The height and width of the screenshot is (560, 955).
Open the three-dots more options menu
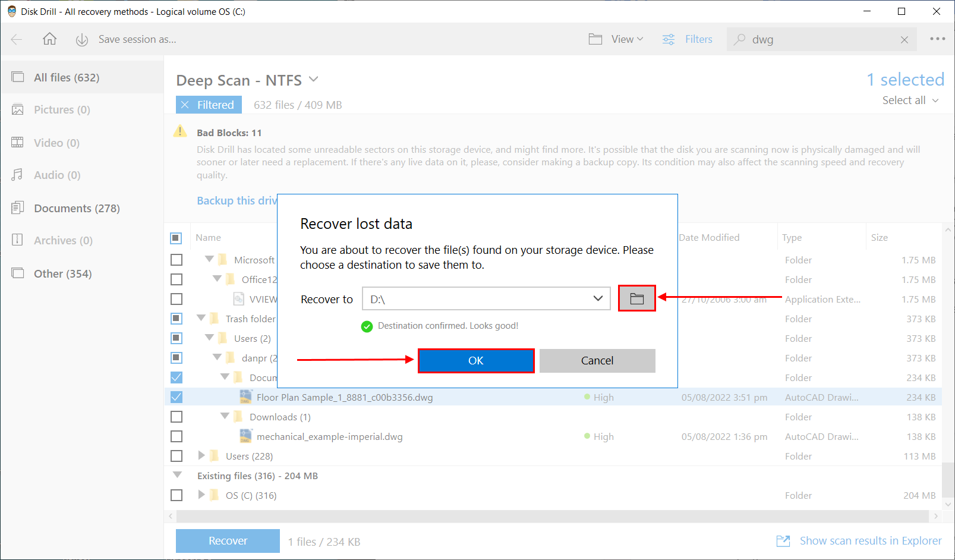point(938,39)
